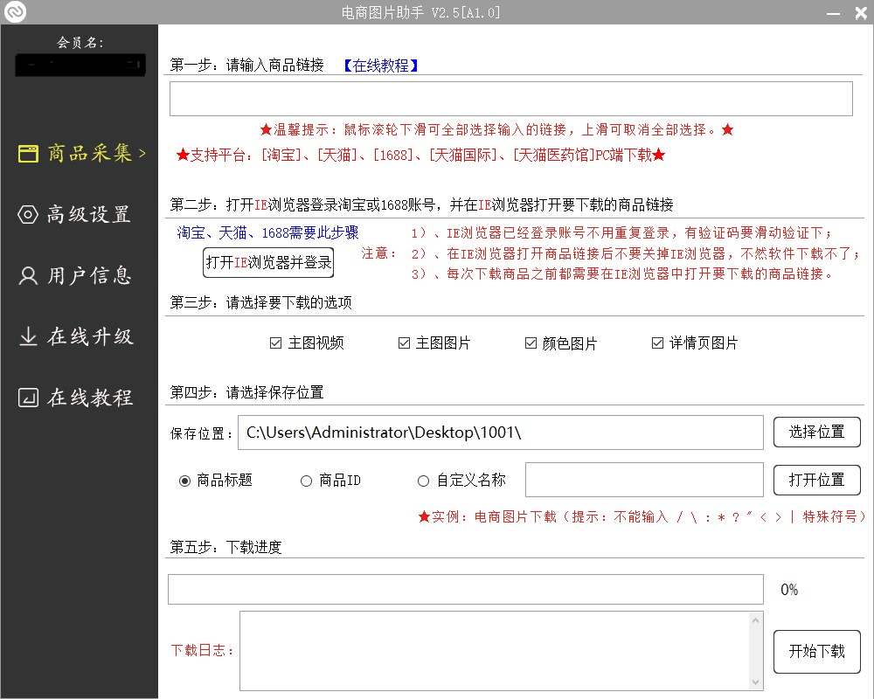Toggle the 主图图片 checkbox

404,343
